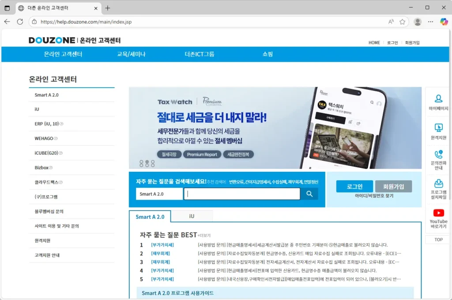Click the gray 회원가입 button
Image resolution: width=452 pixels, height=300 pixels.
pos(393,186)
